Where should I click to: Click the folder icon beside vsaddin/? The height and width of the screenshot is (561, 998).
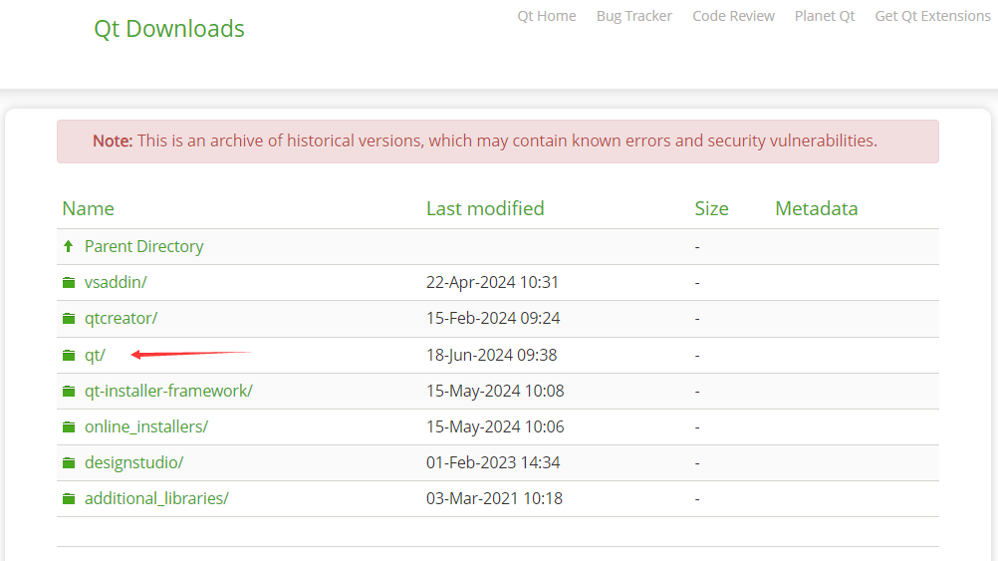pos(69,282)
